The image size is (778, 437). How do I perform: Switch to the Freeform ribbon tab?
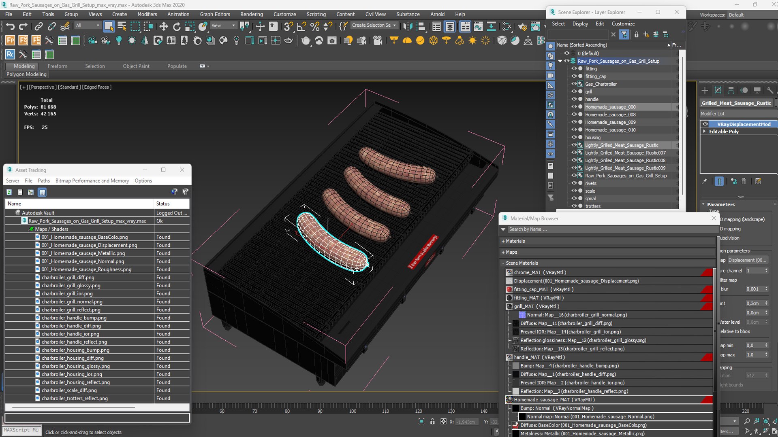pos(57,66)
